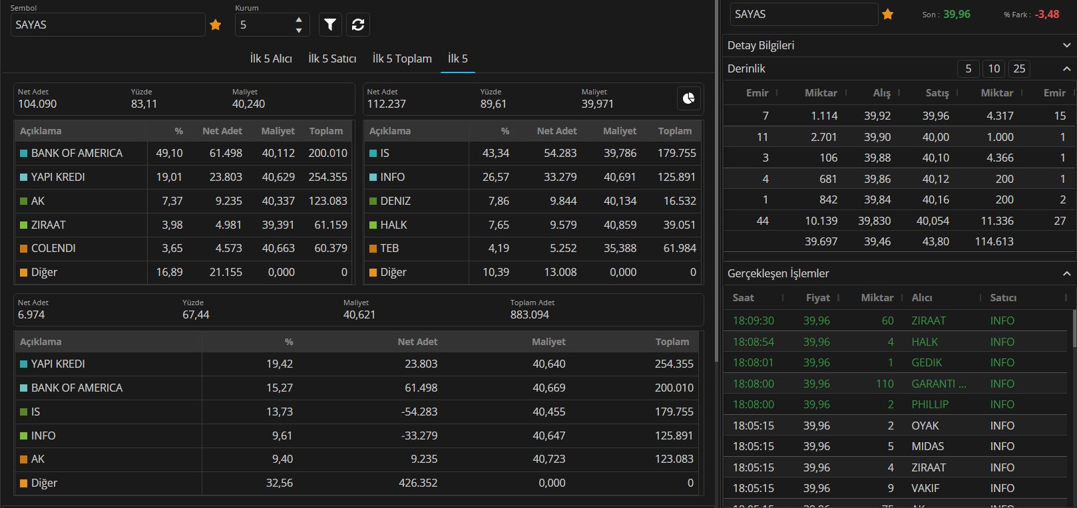
Task: Expand the Detay Bilgileri section
Action: tap(1066, 45)
